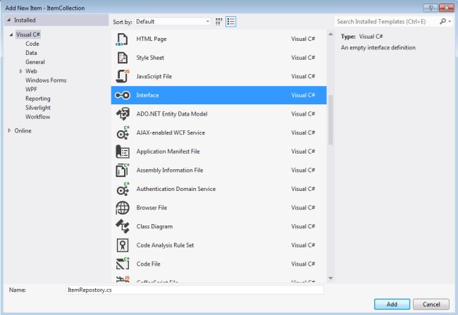Click the scrollbar down arrow
The width and height of the screenshot is (458, 315).
(330, 278)
